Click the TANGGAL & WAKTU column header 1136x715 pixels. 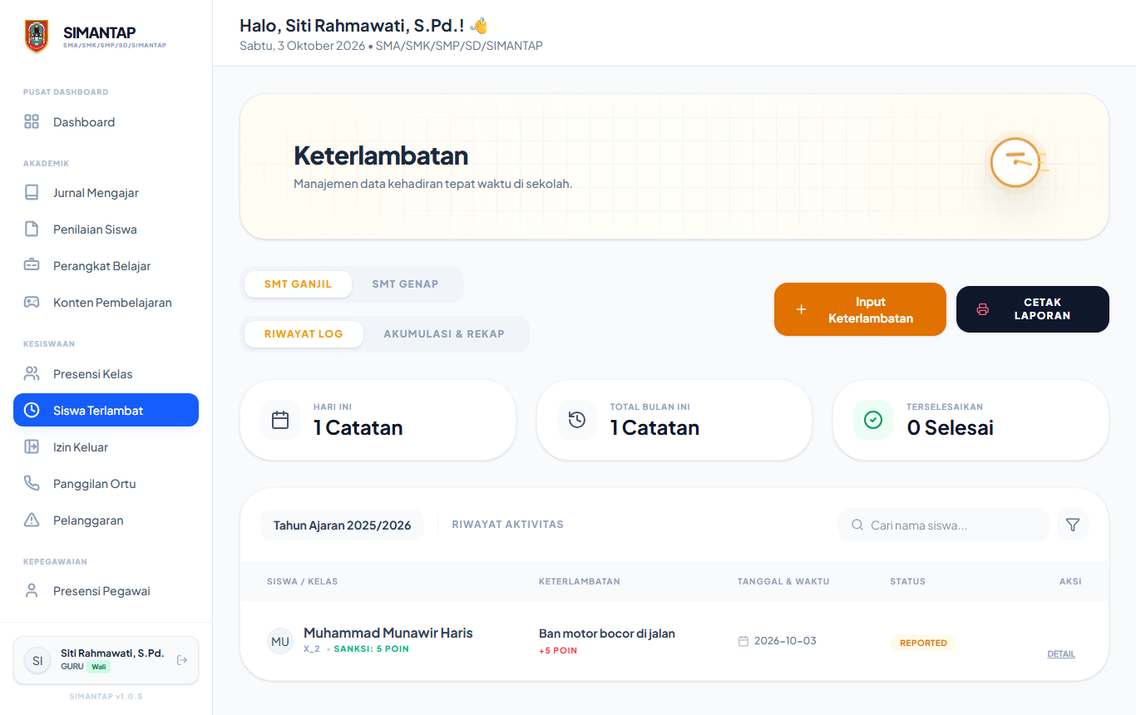point(783,581)
